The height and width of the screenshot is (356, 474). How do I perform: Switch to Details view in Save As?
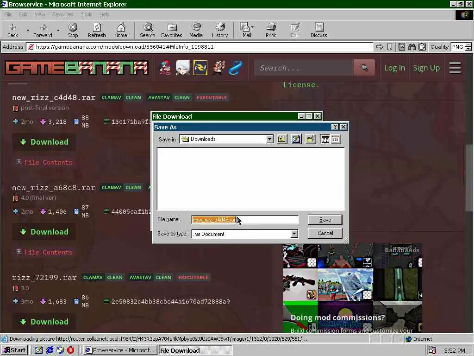point(336,139)
